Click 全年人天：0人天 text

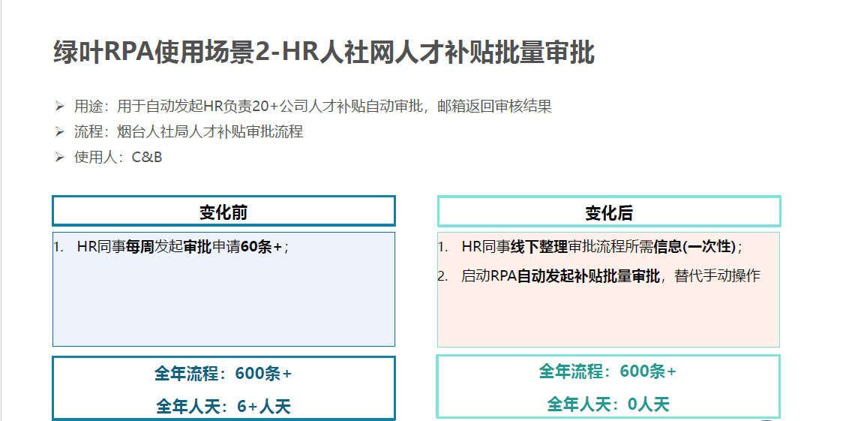coord(608,404)
